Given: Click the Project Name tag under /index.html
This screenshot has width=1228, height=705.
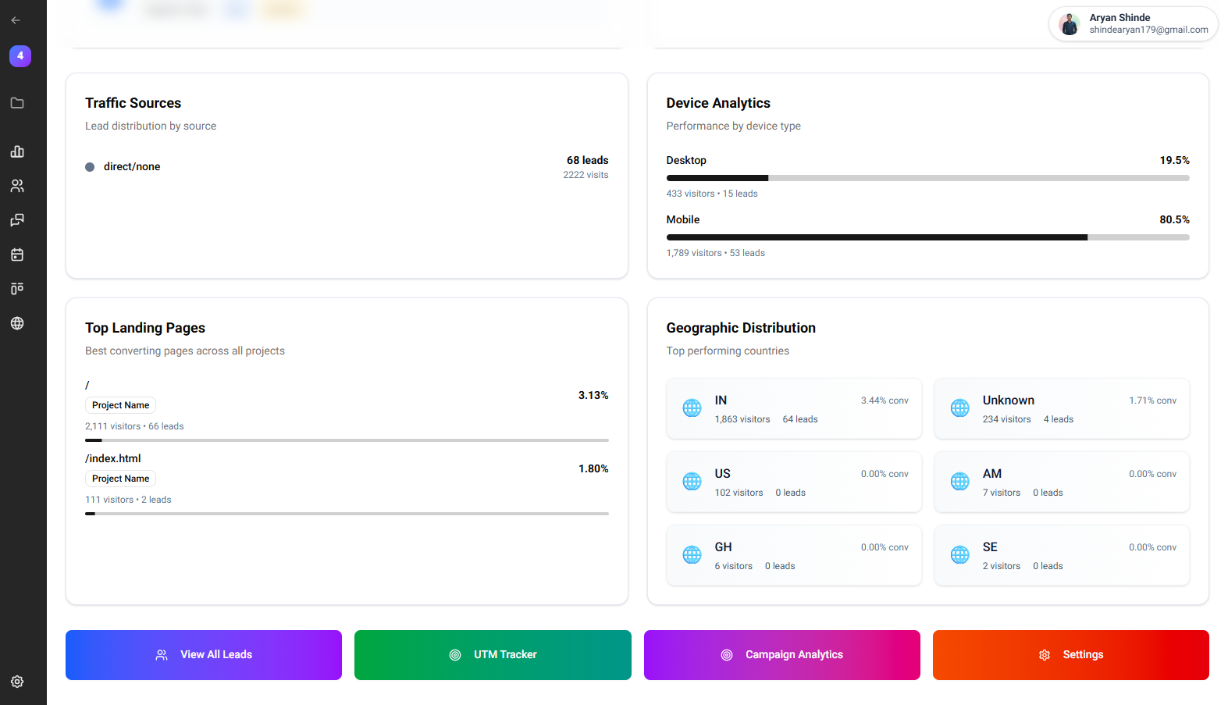Looking at the screenshot, I should [x=120, y=479].
